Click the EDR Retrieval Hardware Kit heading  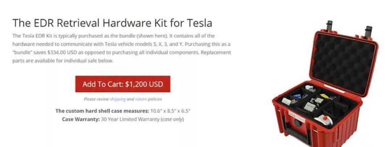pos(112,23)
